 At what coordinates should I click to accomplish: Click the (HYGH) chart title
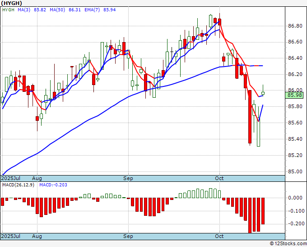coord(11,3)
